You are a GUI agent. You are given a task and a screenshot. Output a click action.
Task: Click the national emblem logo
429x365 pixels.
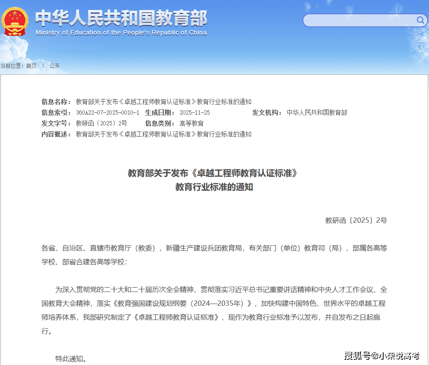(15, 22)
